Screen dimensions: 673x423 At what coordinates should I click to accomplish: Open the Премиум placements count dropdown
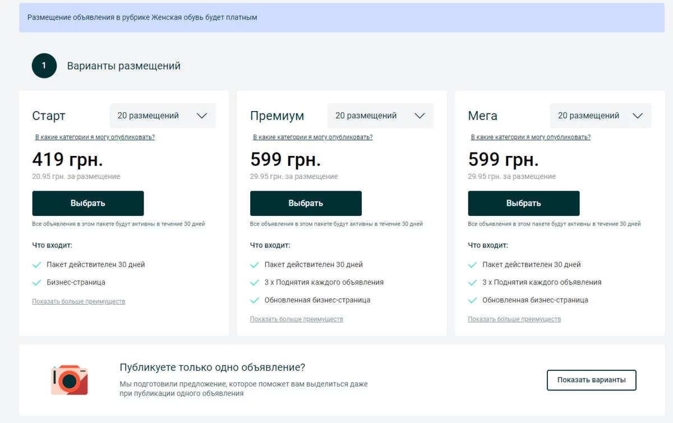click(380, 116)
